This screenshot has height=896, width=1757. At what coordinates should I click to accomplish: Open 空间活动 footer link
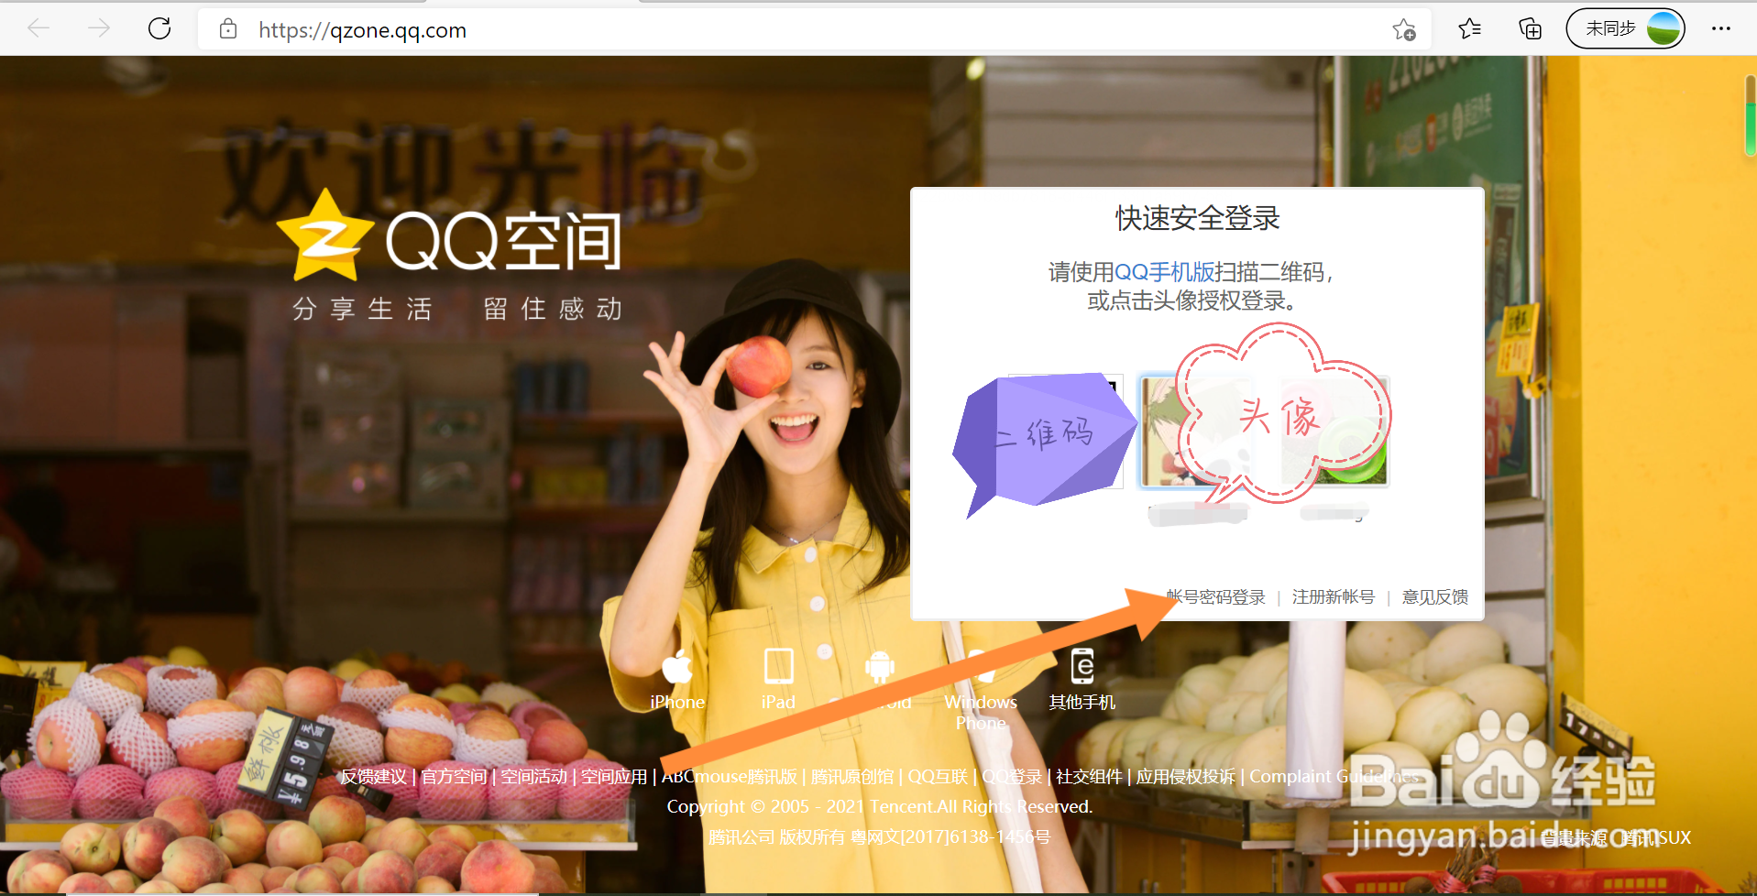[534, 777]
